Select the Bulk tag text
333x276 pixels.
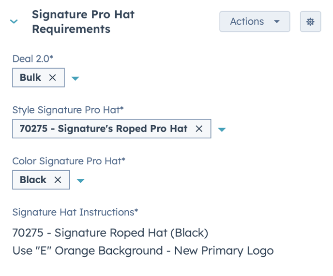(30, 77)
